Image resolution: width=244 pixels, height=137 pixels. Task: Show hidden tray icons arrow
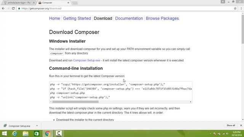click(x=210, y=134)
